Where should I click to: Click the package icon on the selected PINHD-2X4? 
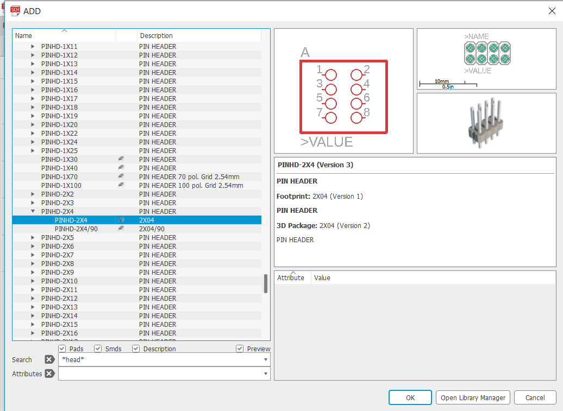[x=121, y=220]
